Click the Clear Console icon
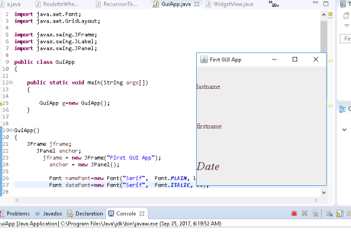 [329, 213]
